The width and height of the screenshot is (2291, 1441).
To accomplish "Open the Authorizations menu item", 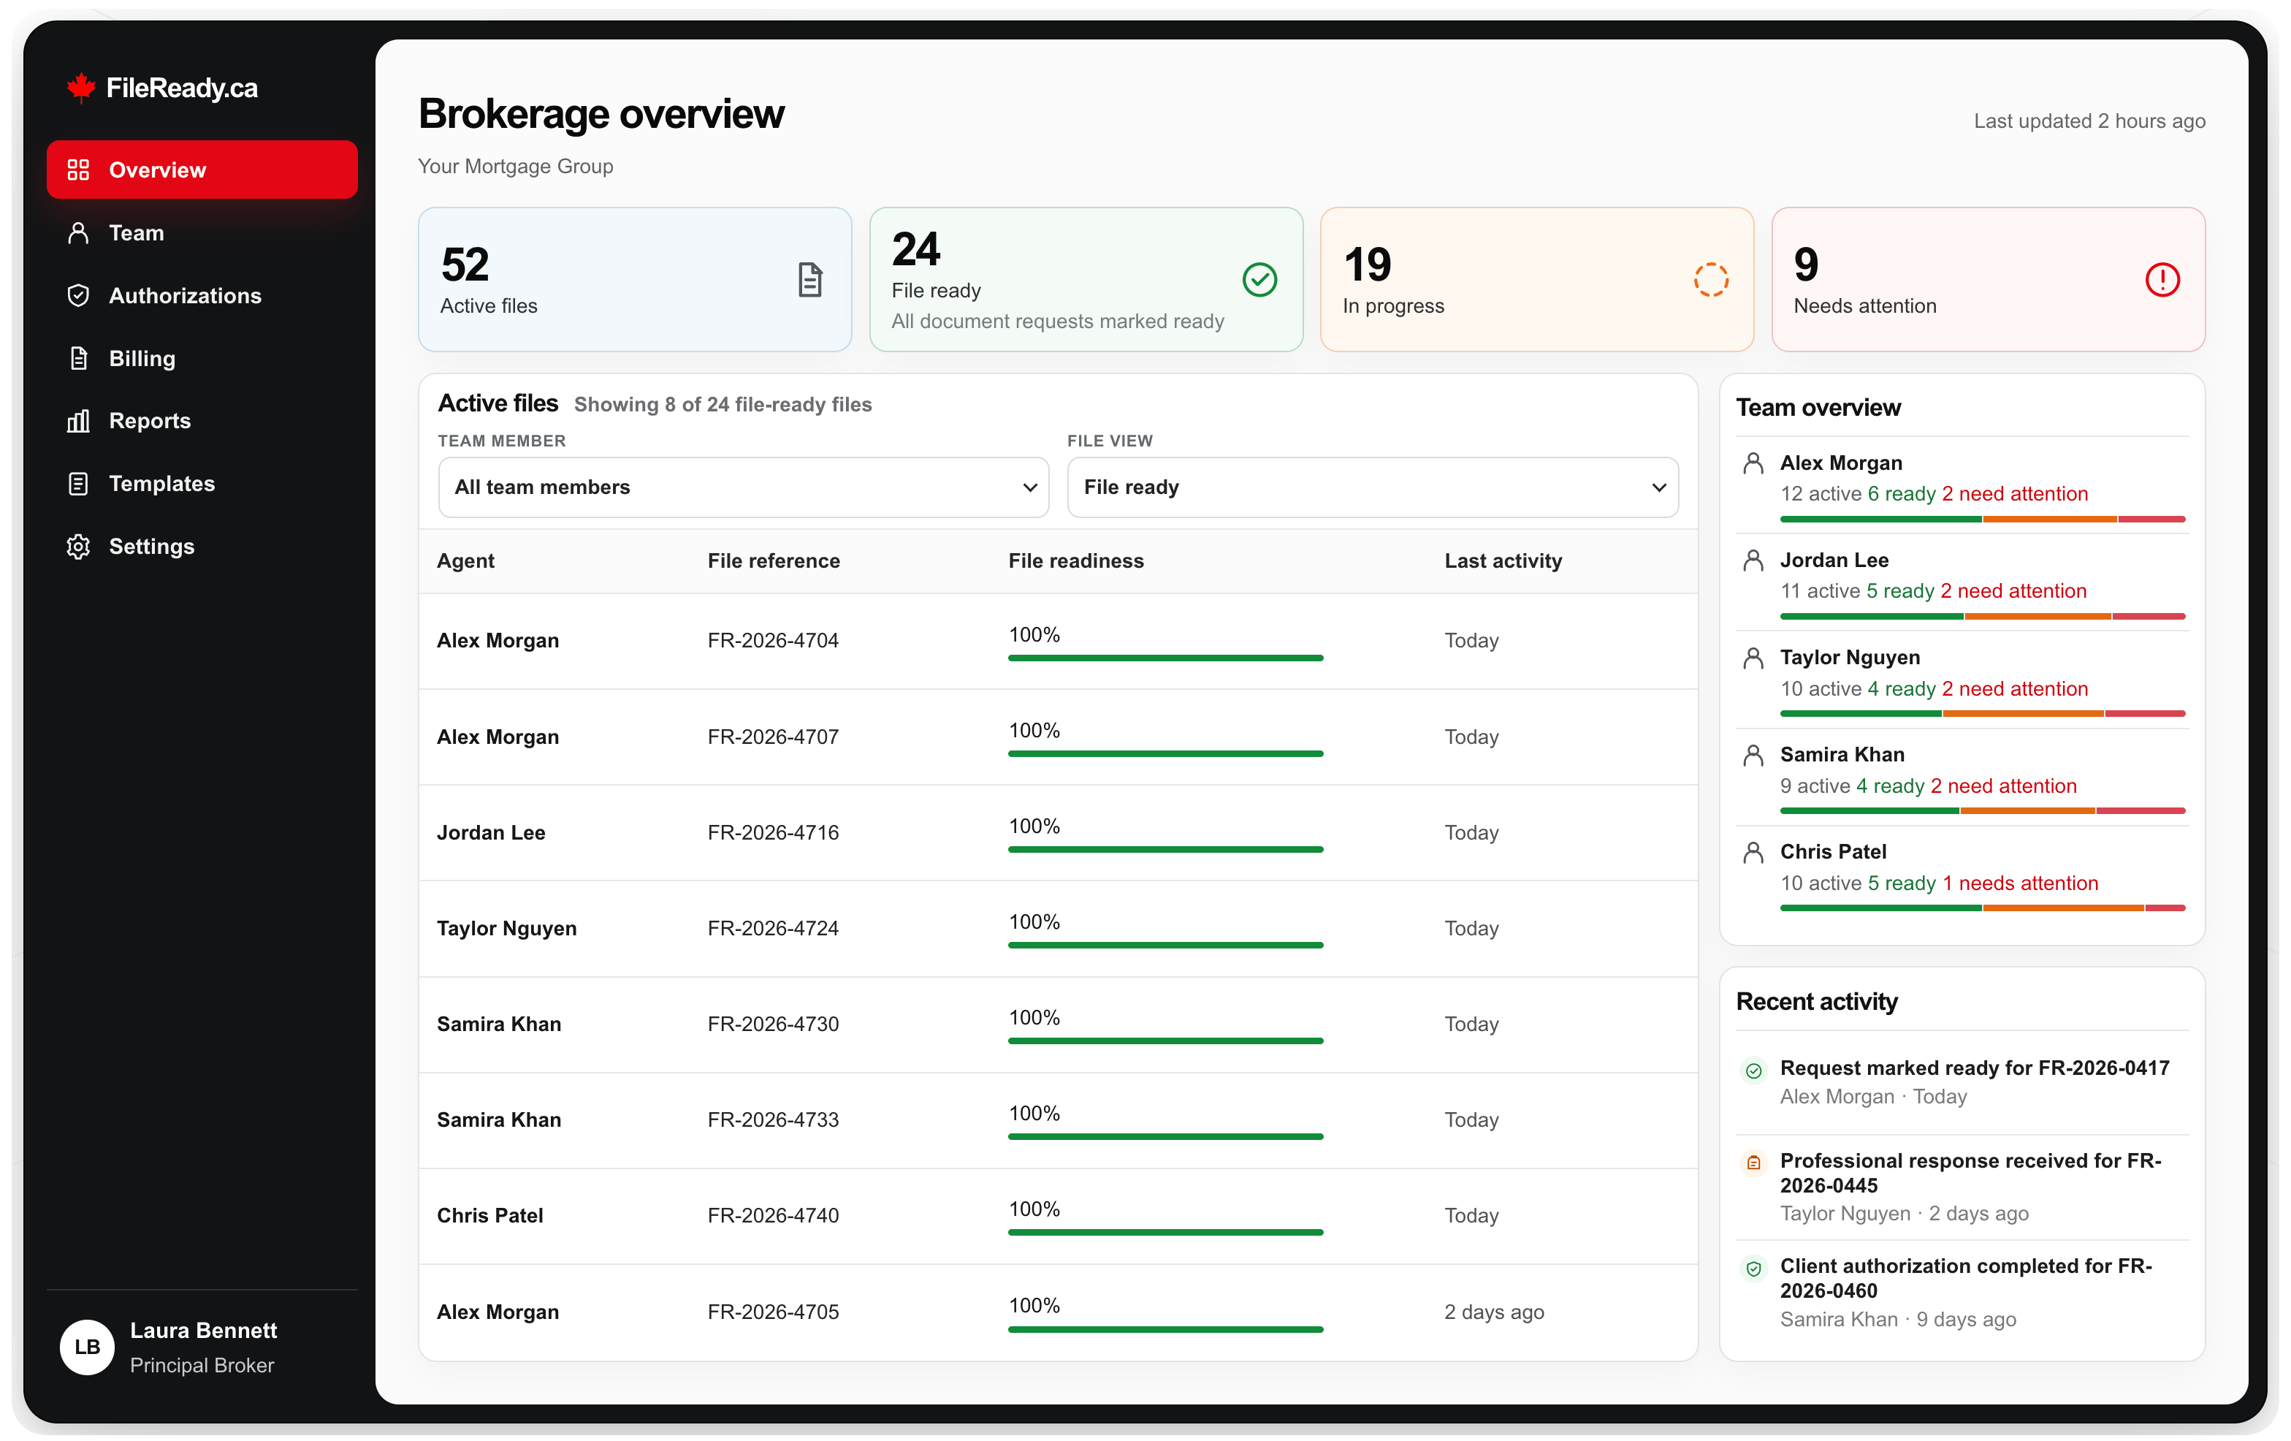I will click(x=202, y=295).
